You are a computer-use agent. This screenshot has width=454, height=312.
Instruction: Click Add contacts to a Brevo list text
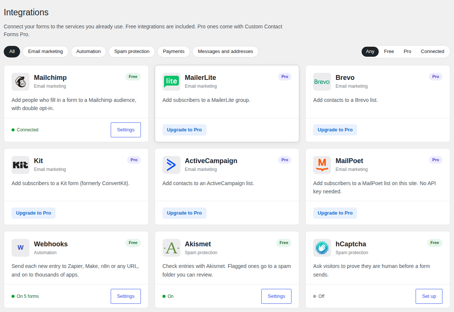pyautogui.click(x=346, y=100)
